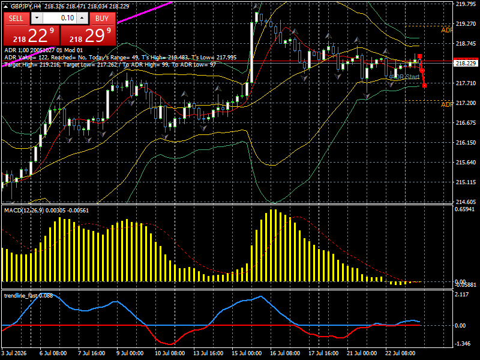Screen dimensions: 480x360
Task: Click the '22 Jul 08:00' time label
Action: [x=401, y=353]
